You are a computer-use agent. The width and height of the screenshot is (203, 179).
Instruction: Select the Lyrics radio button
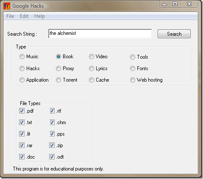point(92,68)
